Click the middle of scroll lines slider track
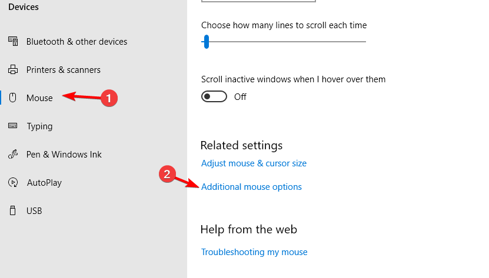 tap(284, 42)
